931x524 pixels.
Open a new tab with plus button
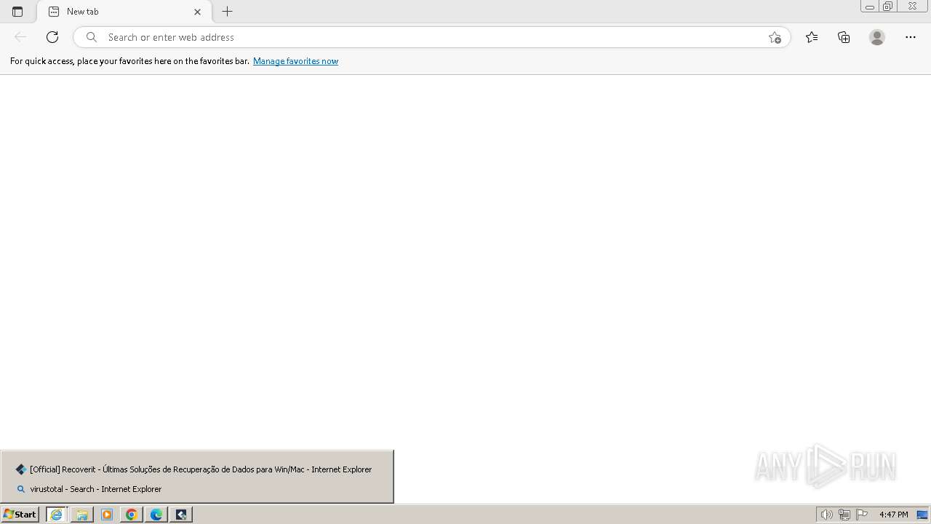pyautogui.click(x=228, y=12)
